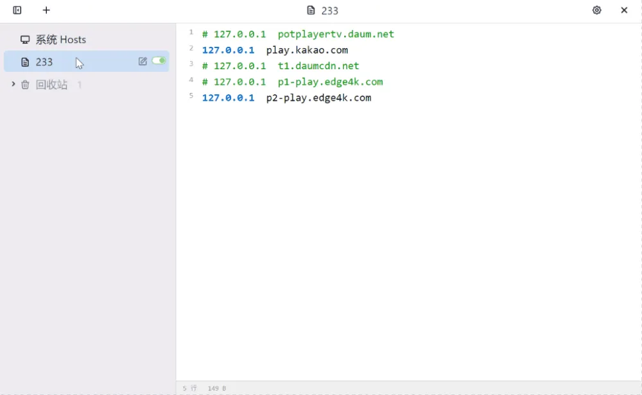This screenshot has height=395, width=642.
Task: Open settings gear icon
Action: (596, 10)
